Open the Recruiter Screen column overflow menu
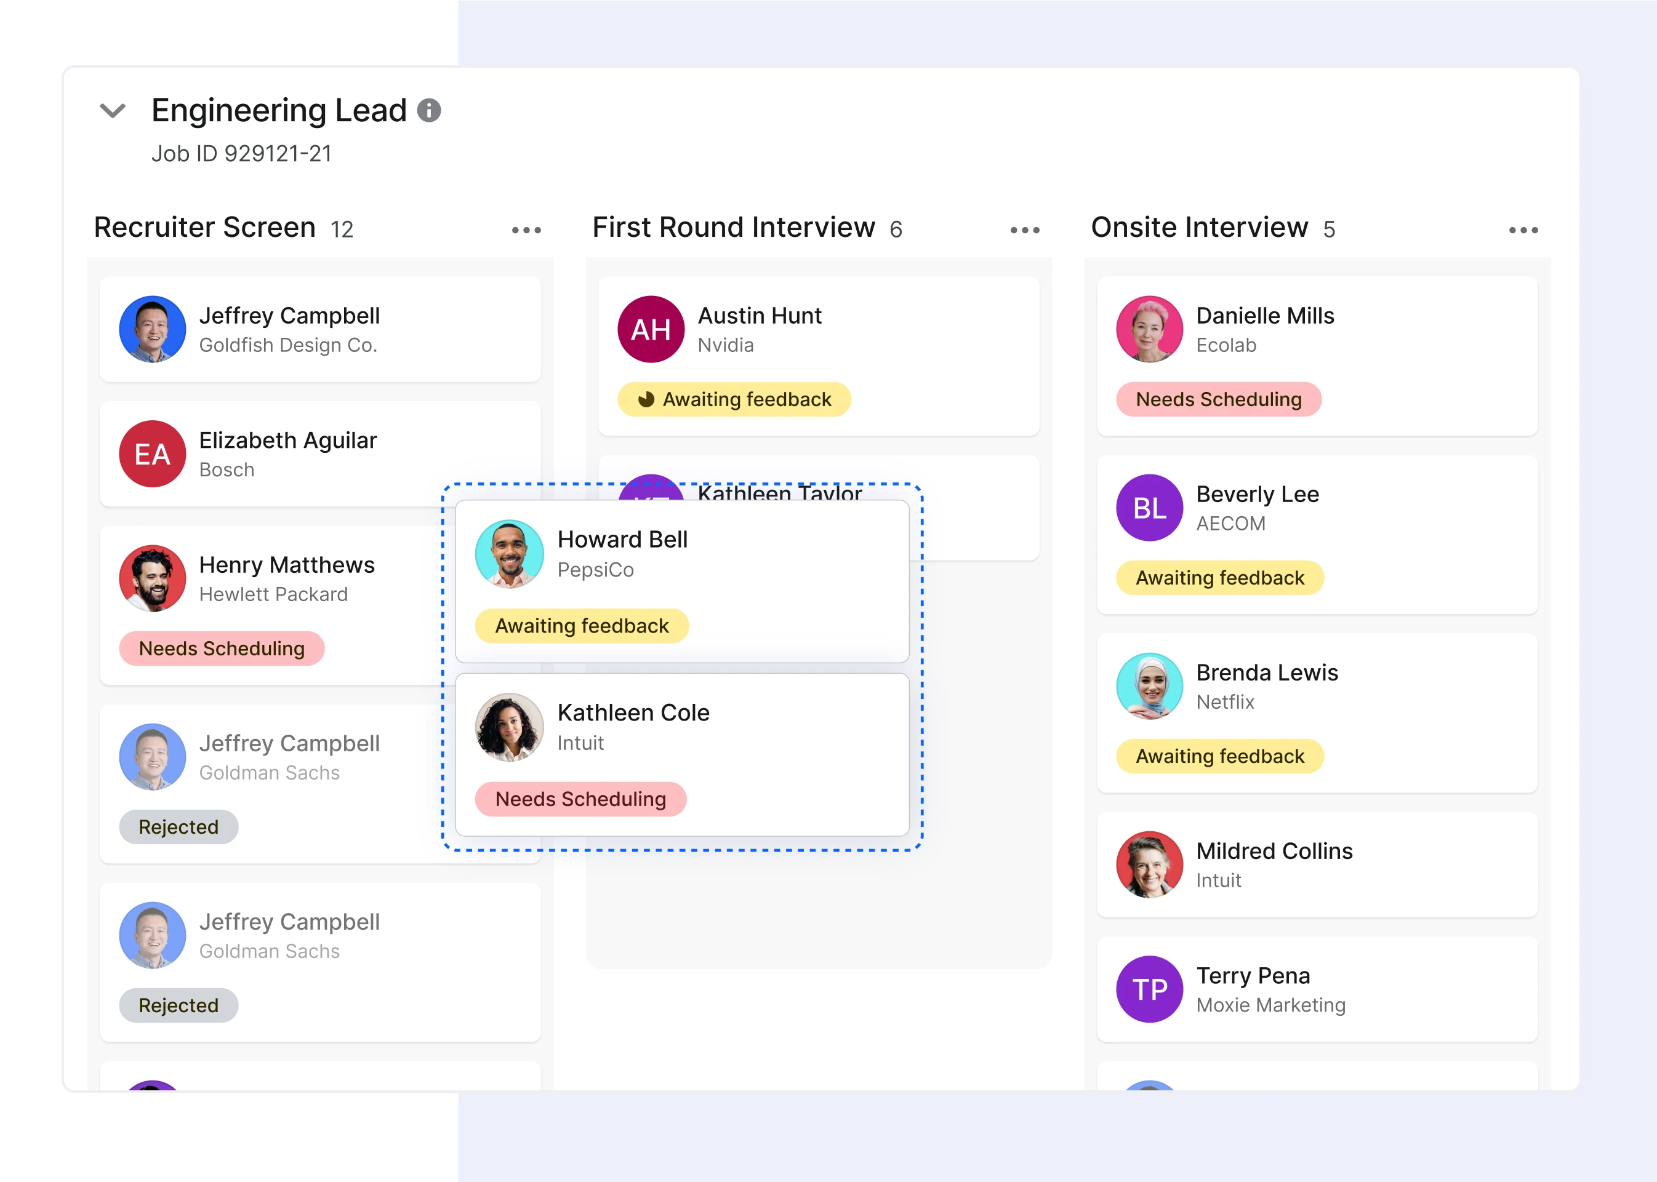Viewport: 1657px width, 1182px height. tap(527, 230)
